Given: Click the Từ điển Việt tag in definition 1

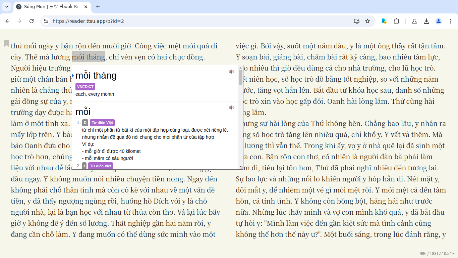Looking at the screenshot, I should (102, 123).
